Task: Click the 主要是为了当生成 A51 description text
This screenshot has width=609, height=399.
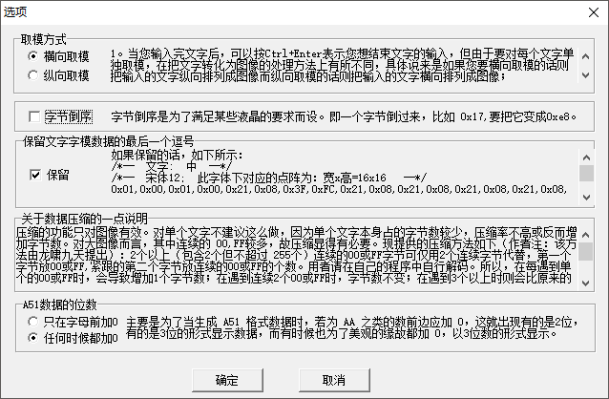Action: (x=352, y=328)
